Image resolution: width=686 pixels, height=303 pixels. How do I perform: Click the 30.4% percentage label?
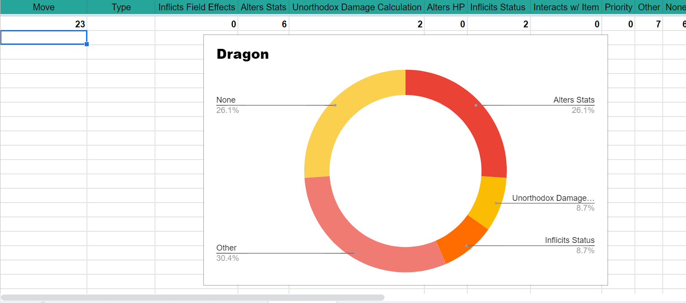228,258
